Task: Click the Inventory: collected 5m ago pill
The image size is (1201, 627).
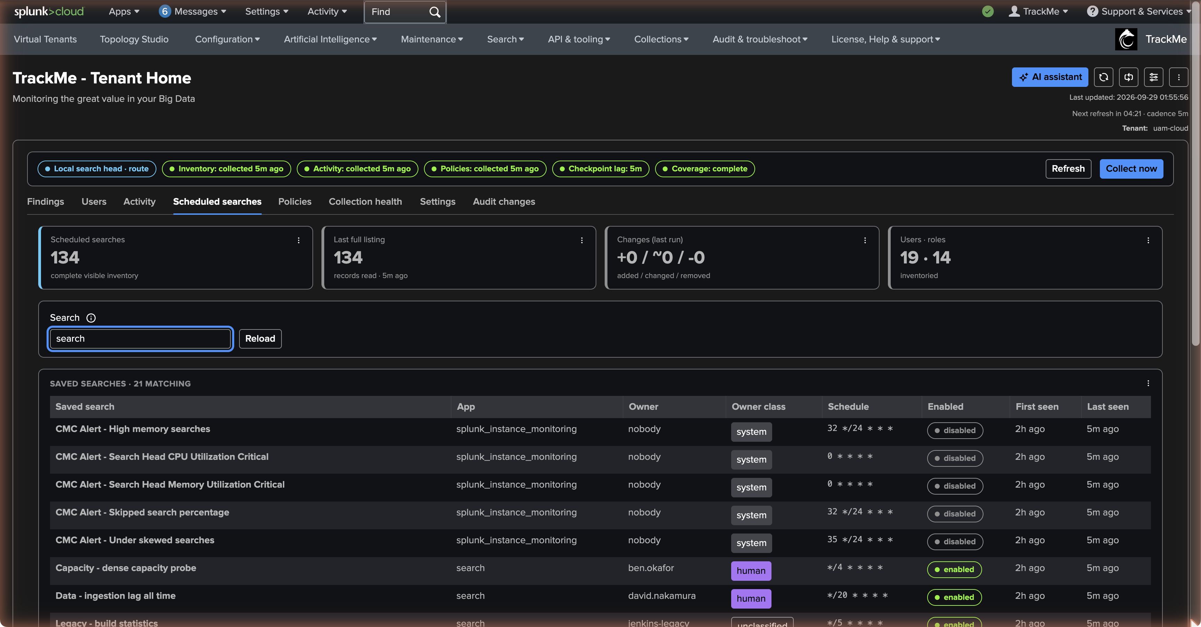Action: [226, 169]
